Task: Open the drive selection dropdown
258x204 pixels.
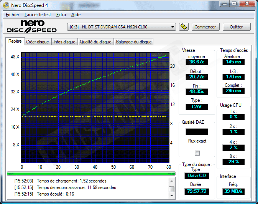Action: click(x=172, y=27)
